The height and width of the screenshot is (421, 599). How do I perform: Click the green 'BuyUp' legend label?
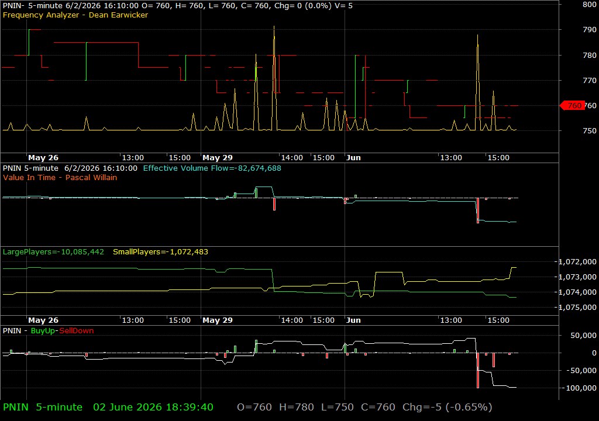(x=43, y=330)
